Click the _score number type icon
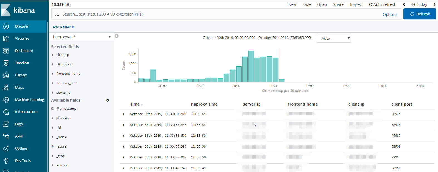 pyautogui.click(x=53, y=146)
